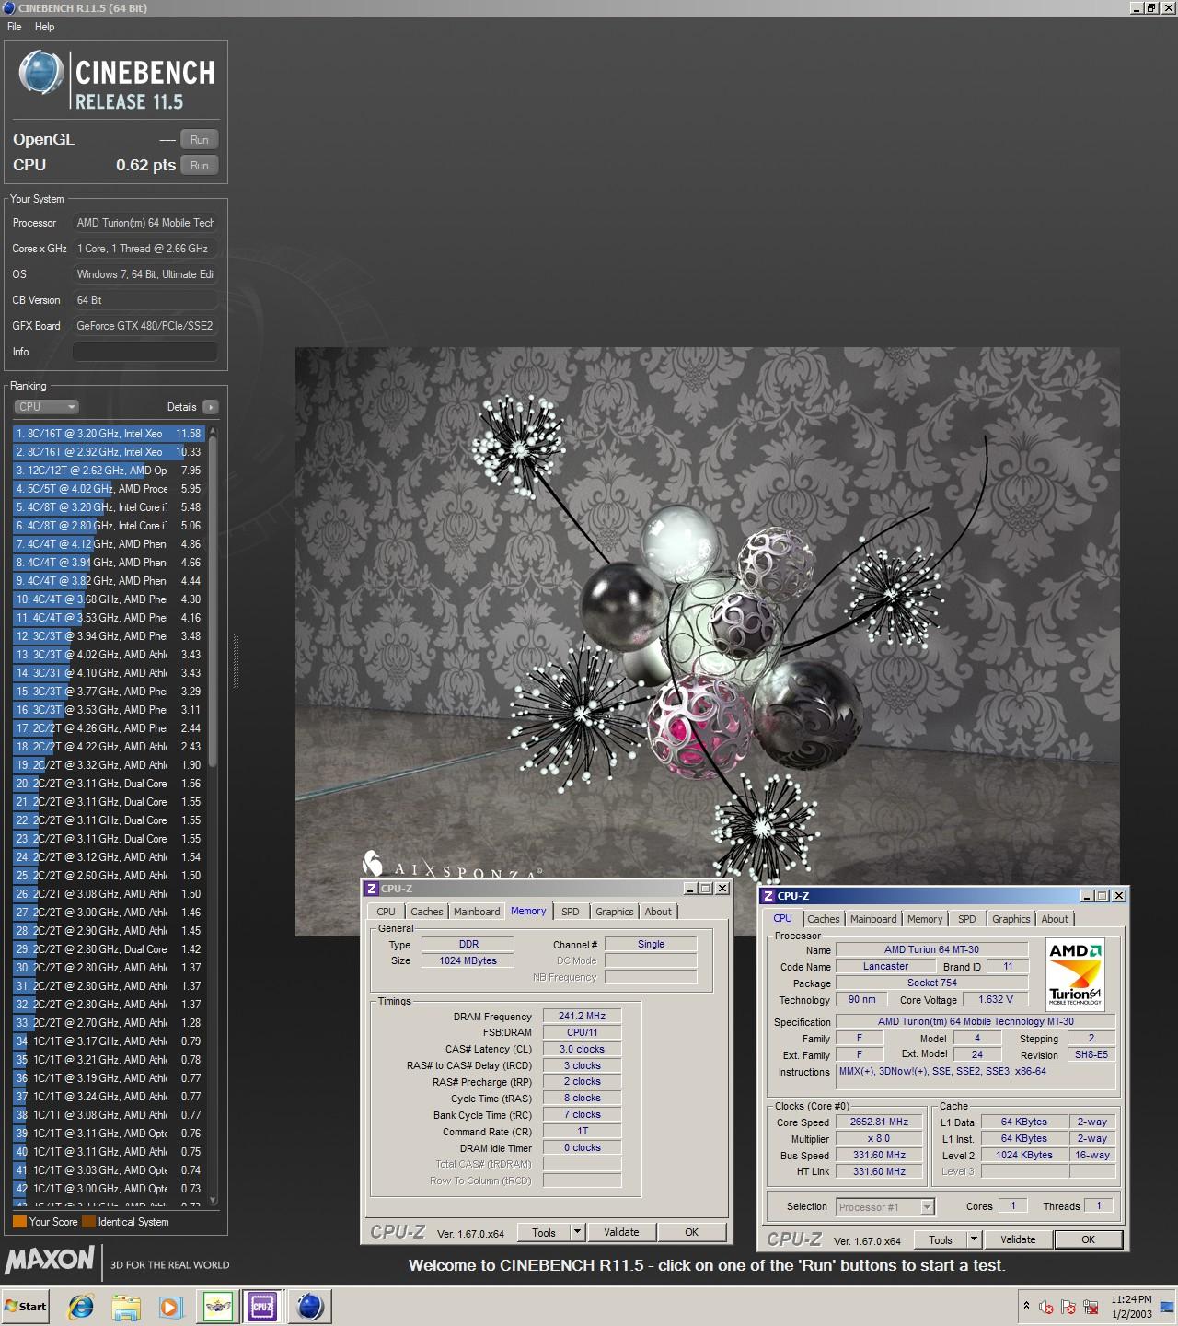The width and height of the screenshot is (1178, 1326).
Task: Open Memory tab in processor CPU-Z window
Action: (925, 919)
